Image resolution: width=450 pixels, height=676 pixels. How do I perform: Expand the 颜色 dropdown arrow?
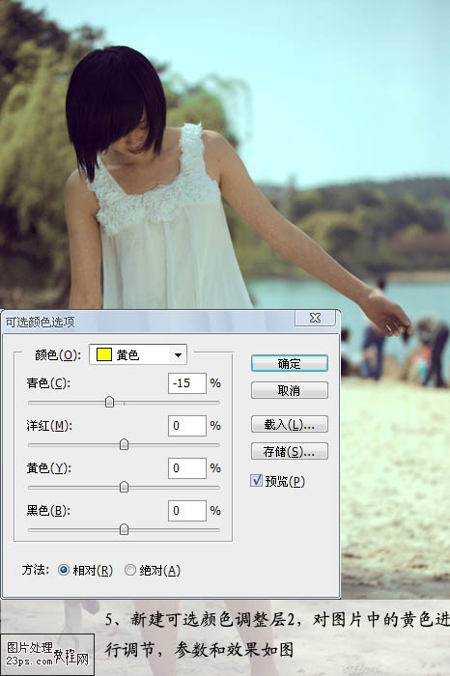coord(178,355)
